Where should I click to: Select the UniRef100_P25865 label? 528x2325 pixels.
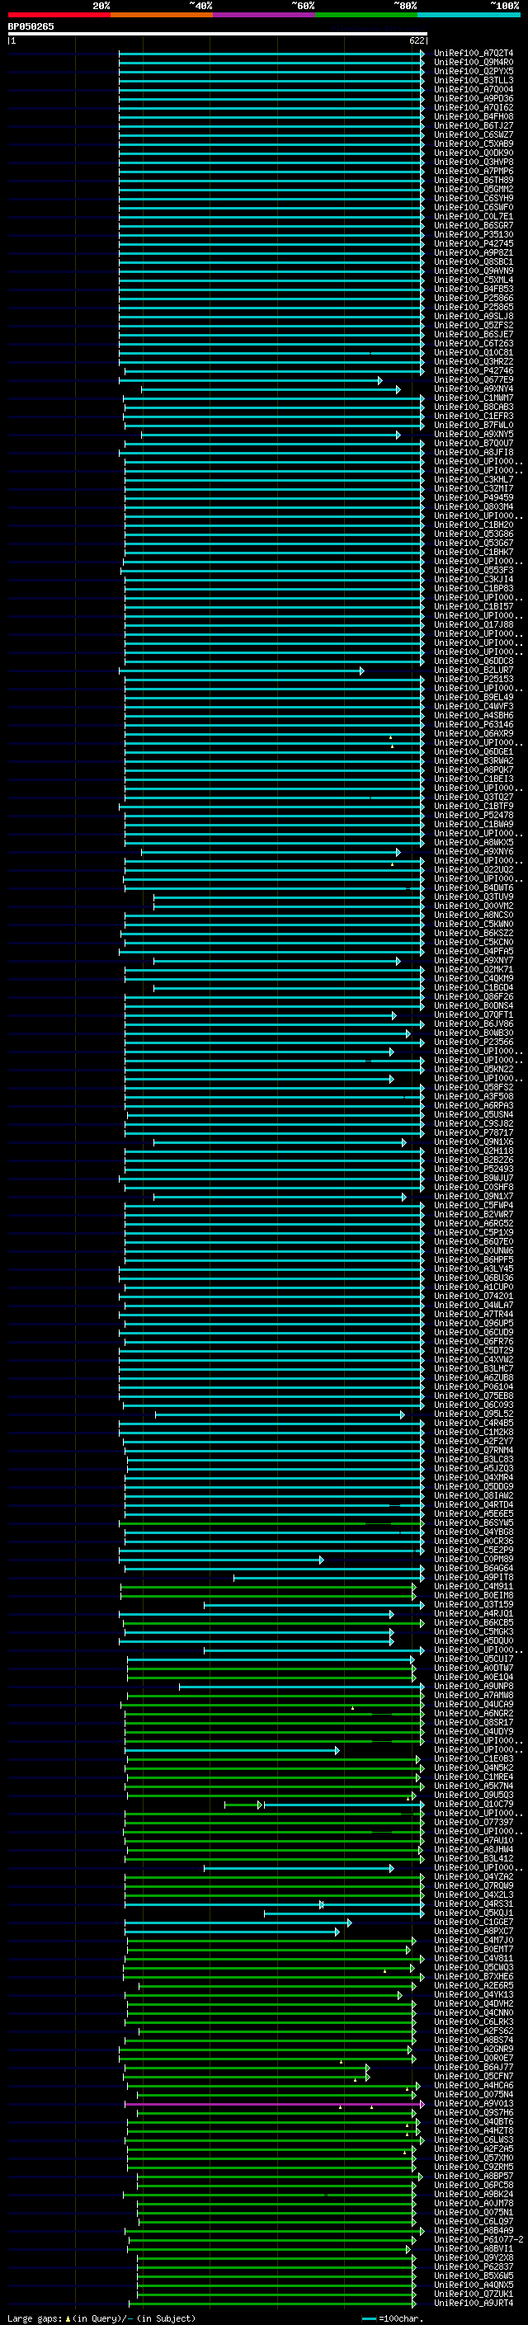474,307
